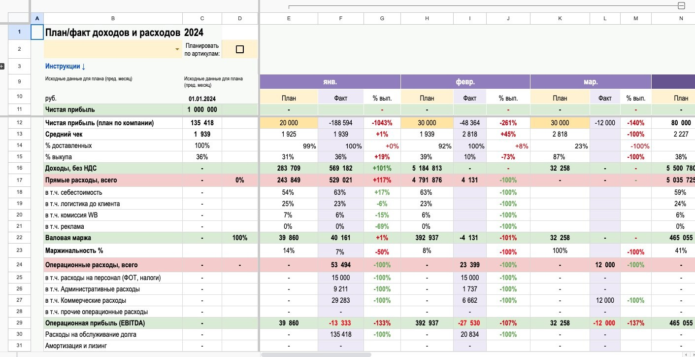Click the "мар." month header cell
This screenshot has width=695, height=357.
coord(591,82)
